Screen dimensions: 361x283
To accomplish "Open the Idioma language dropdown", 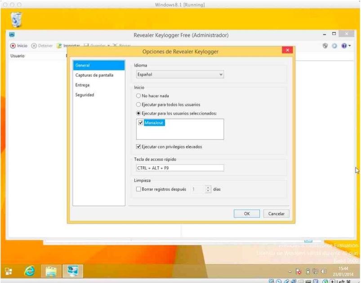I will 179,75.
